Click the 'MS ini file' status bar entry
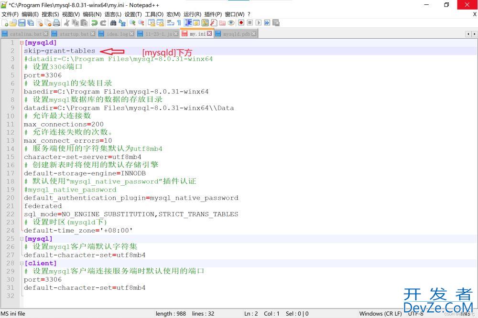478x318 pixels. [13, 313]
